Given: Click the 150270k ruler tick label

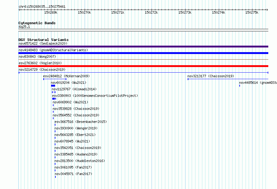Looking at the screenshot, I should (84, 12).
